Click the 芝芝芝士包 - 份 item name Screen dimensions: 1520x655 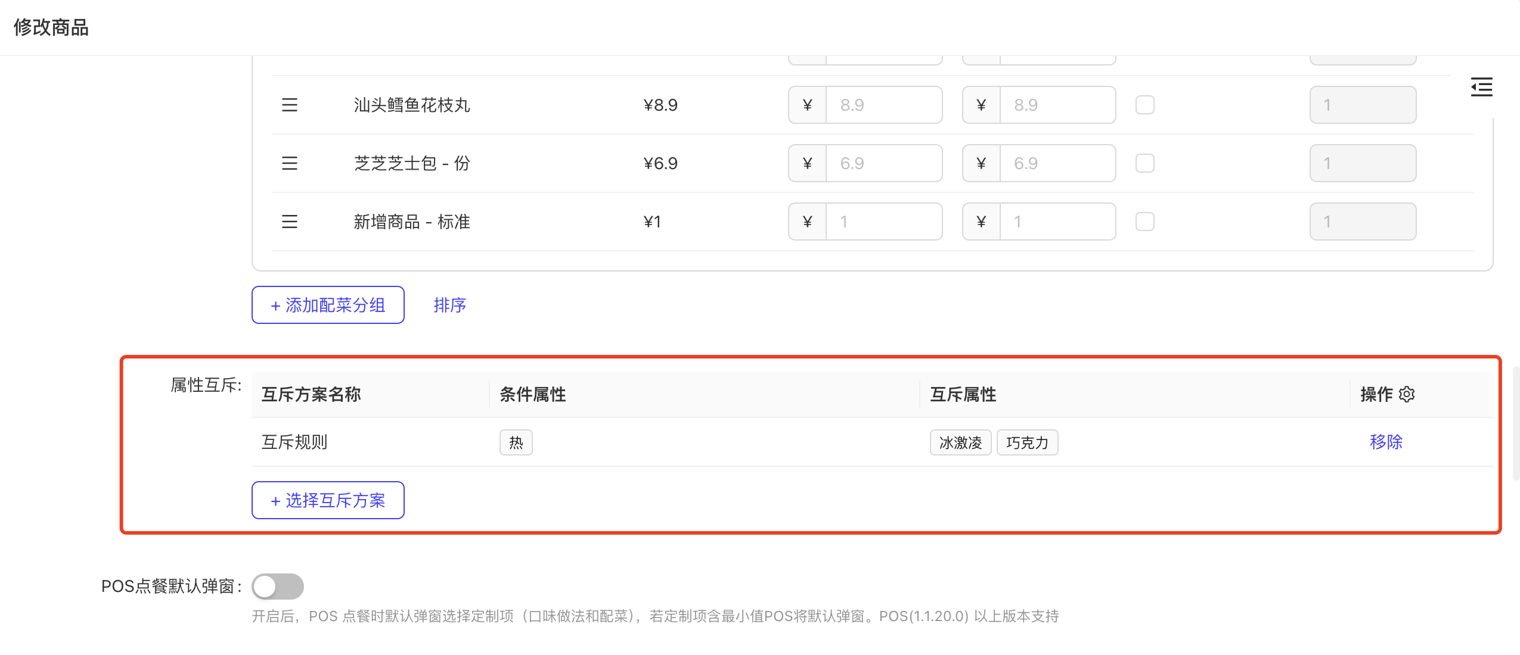[x=412, y=163]
